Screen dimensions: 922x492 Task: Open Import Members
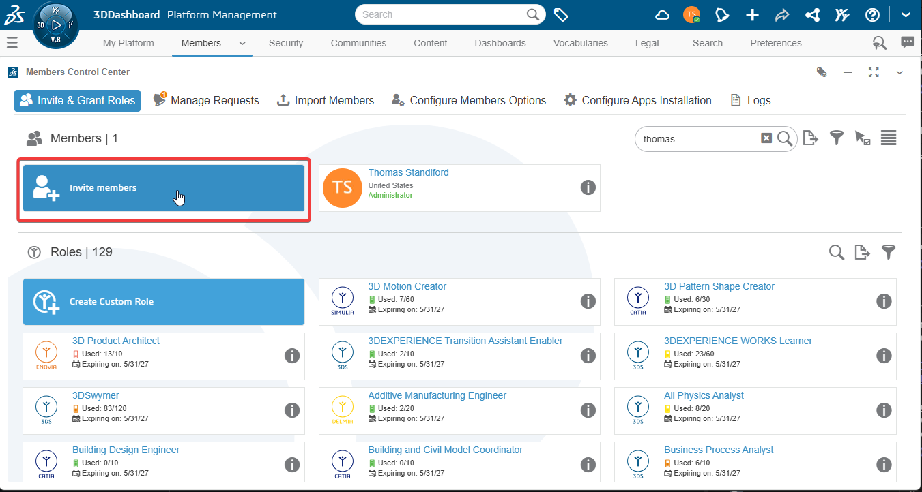click(x=326, y=101)
